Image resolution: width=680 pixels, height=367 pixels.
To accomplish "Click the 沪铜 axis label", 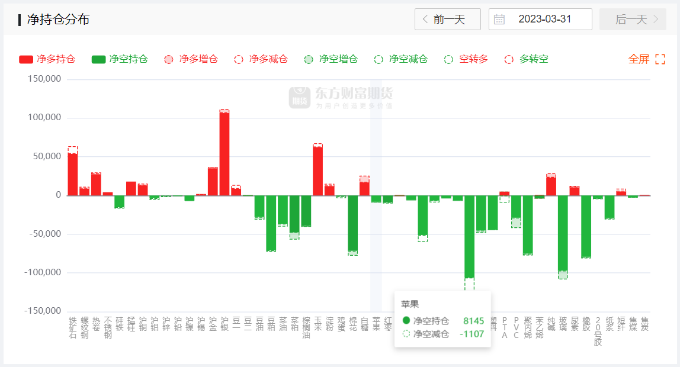I will coord(143,324).
